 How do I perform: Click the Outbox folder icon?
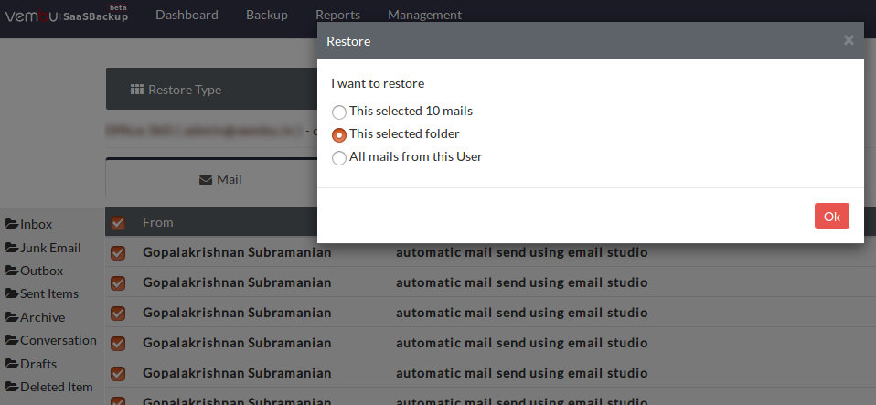pyautogui.click(x=12, y=271)
